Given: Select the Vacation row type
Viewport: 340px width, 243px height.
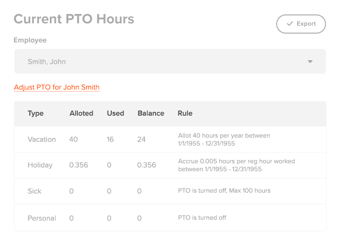Looking at the screenshot, I should (x=41, y=139).
